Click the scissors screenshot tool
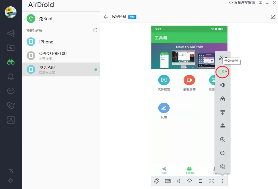 coord(221,58)
